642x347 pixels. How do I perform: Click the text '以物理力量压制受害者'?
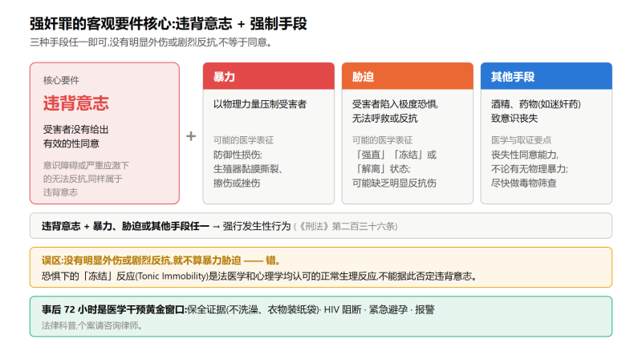tap(259, 104)
